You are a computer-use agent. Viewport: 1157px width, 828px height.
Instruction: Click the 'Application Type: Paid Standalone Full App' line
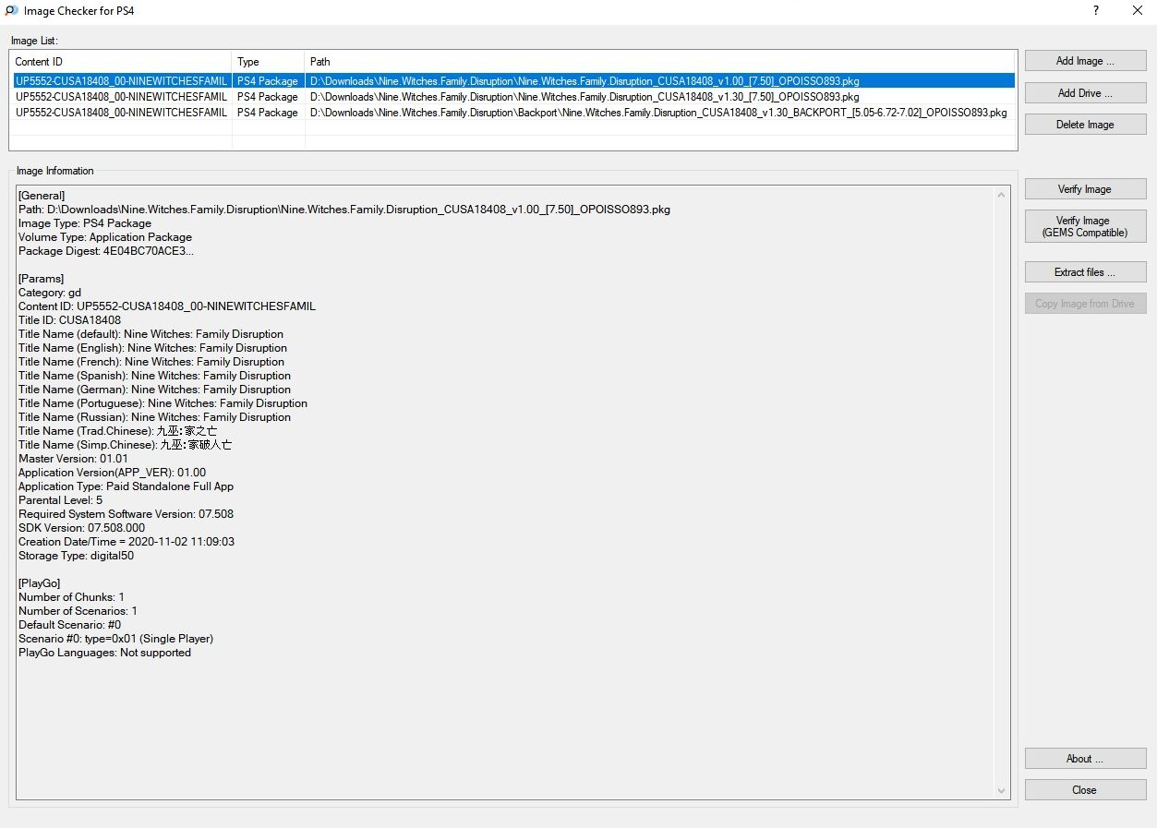coord(126,486)
